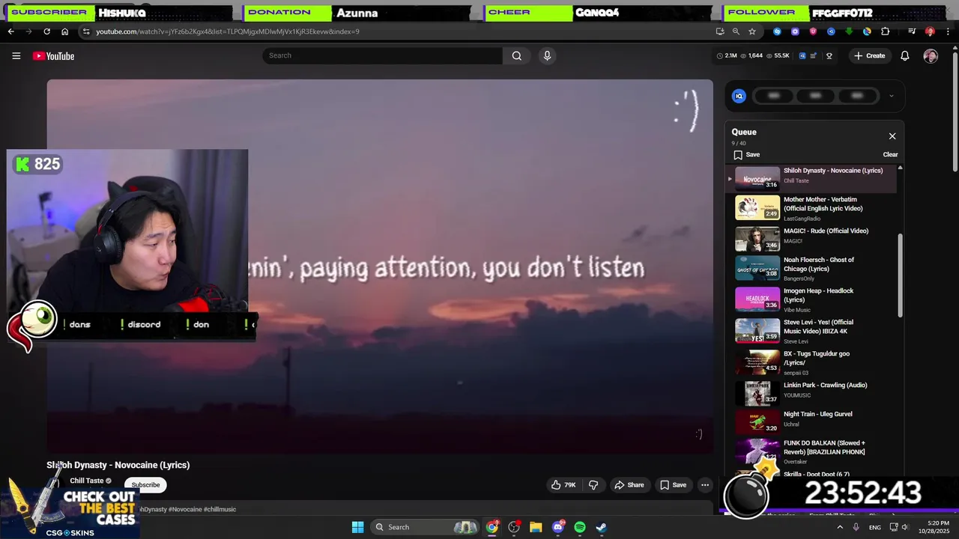Close the Queue panel
959x539 pixels.
tap(892, 136)
